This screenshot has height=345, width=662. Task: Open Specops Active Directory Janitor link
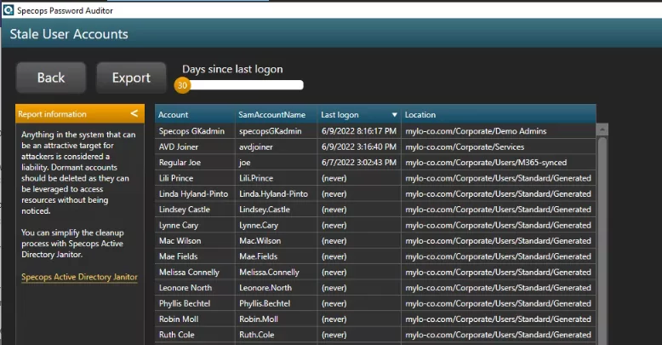click(x=79, y=277)
